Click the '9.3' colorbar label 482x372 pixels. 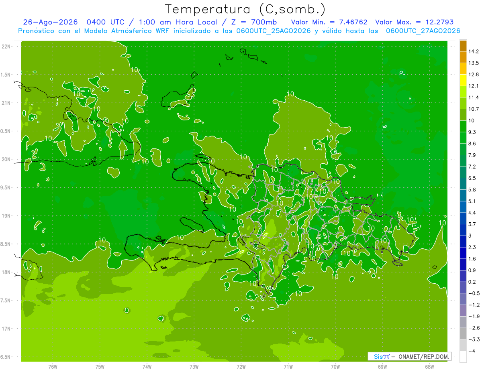[472, 132]
